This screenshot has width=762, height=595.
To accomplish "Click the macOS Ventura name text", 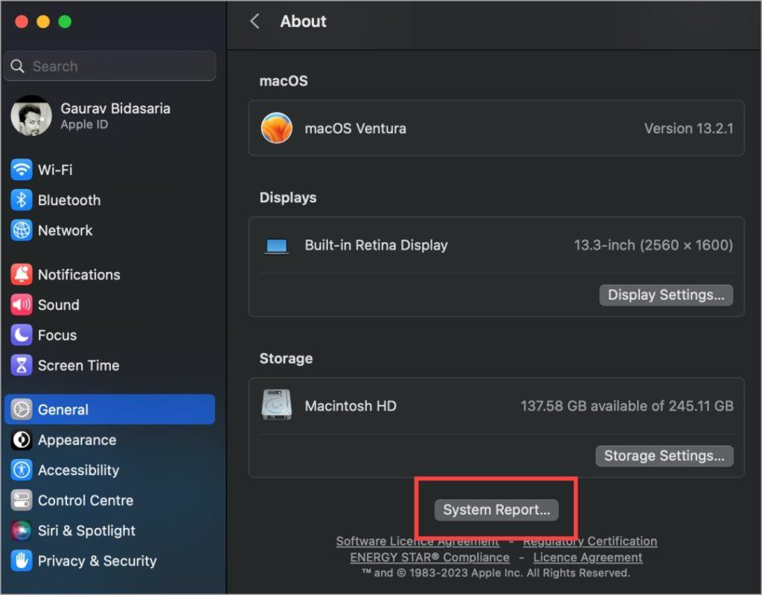I will coord(355,128).
